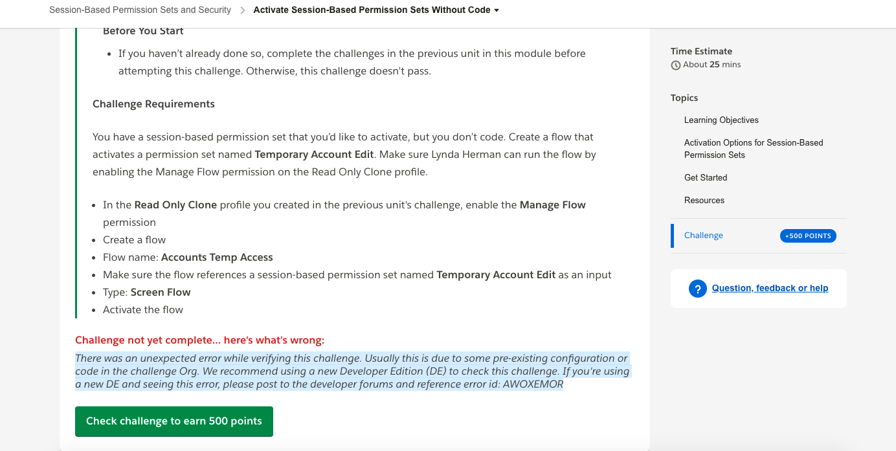The height and width of the screenshot is (451, 896).
Task: Click the breadcrumb chevron separator
Action: click(242, 10)
